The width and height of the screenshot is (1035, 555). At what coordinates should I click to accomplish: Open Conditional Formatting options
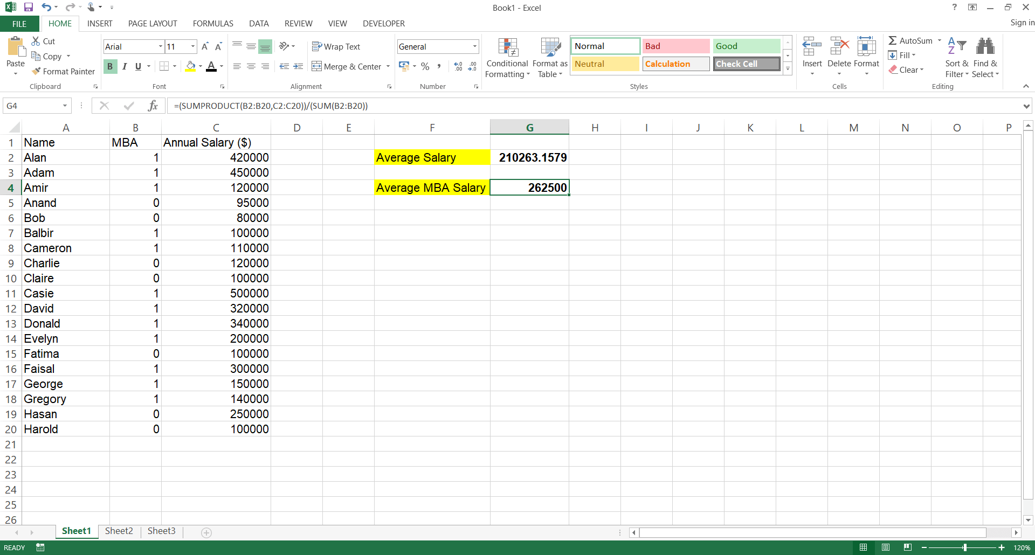(x=507, y=57)
